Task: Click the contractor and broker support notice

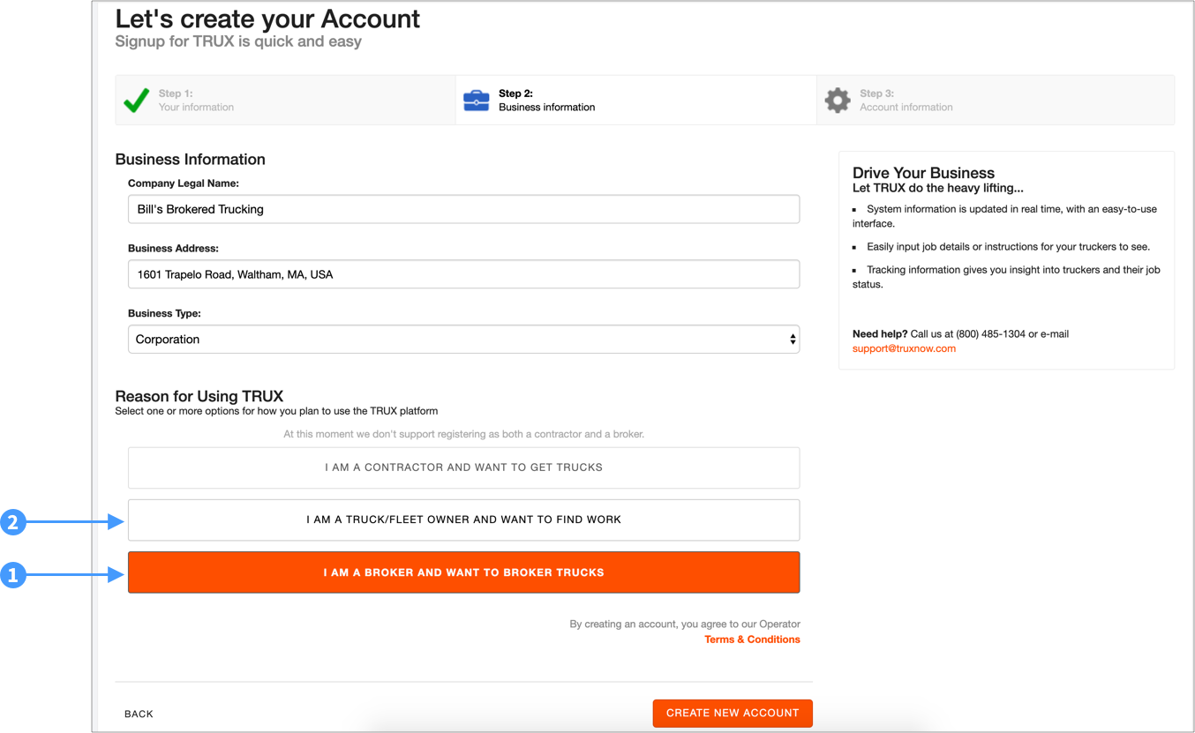Action: point(463,434)
